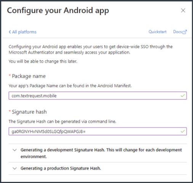Click the back chevron before All platforms
This screenshot has height=183, width=193.
10,32
